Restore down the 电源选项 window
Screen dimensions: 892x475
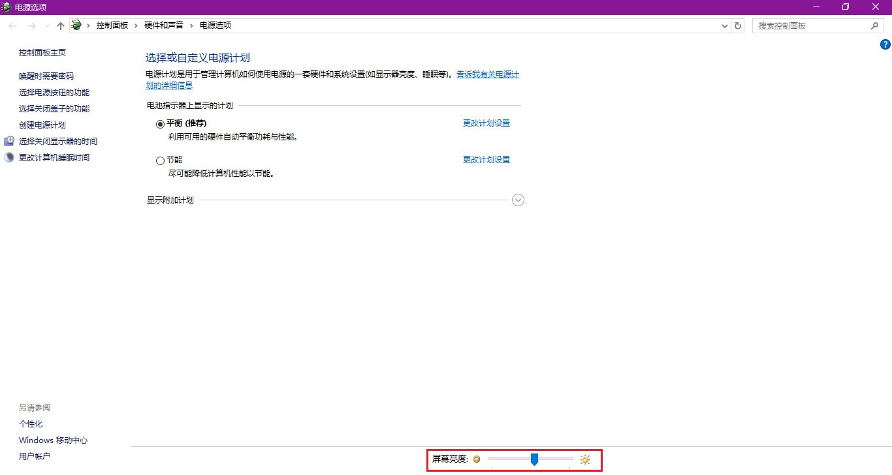click(846, 7)
